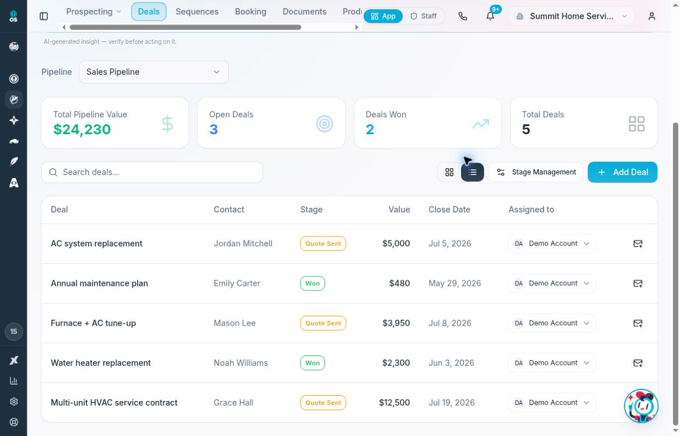Viewport: 680px width, 436px height.
Task: Click the feather icon in sidebar
Action: [14, 162]
